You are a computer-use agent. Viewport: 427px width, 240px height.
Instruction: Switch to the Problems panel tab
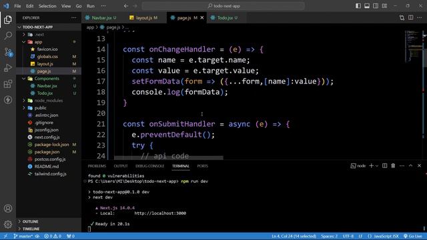click(97, 166)
